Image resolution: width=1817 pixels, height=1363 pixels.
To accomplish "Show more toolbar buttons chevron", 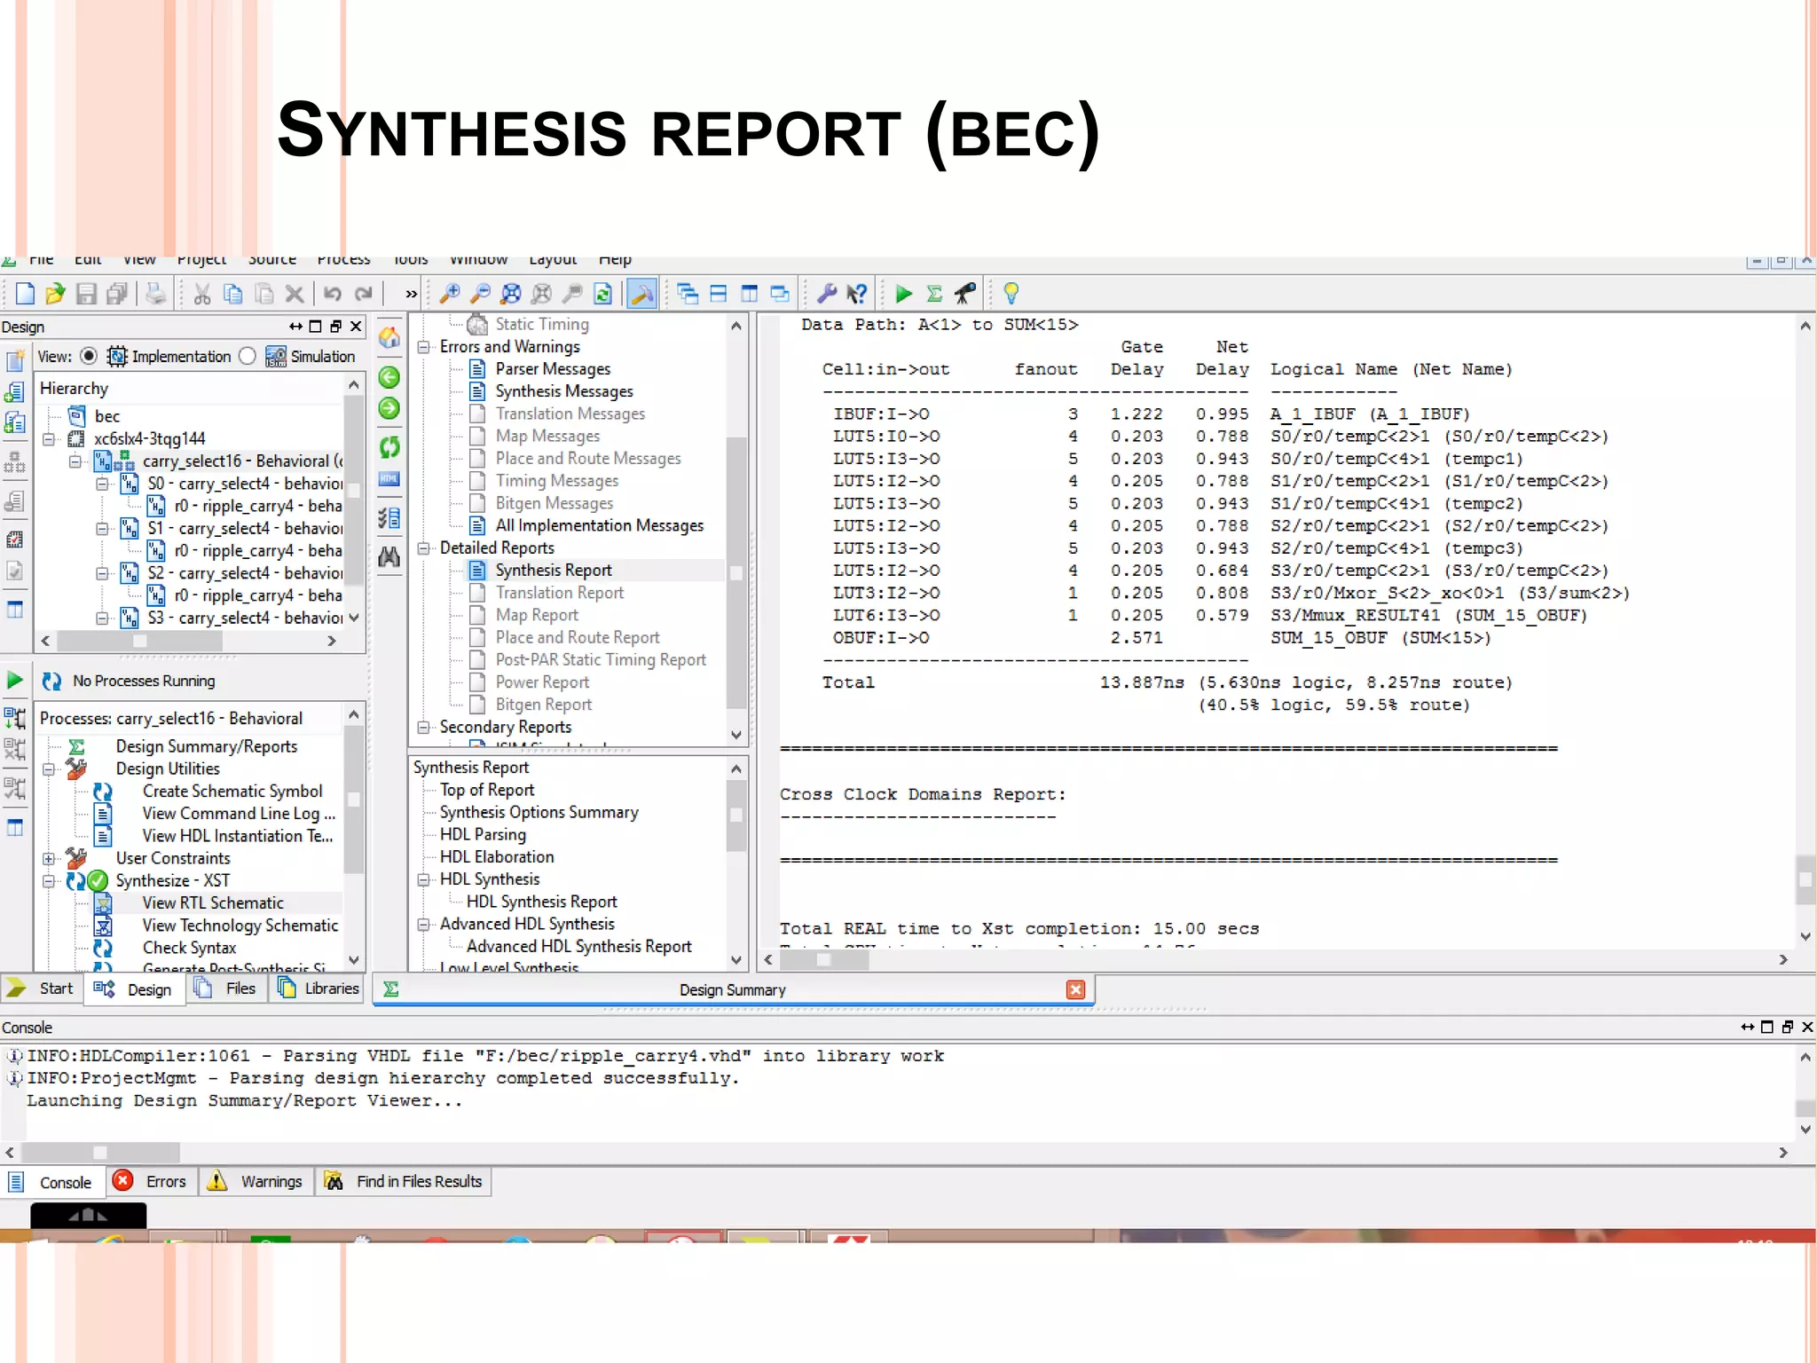I will [x=411, y=294].
